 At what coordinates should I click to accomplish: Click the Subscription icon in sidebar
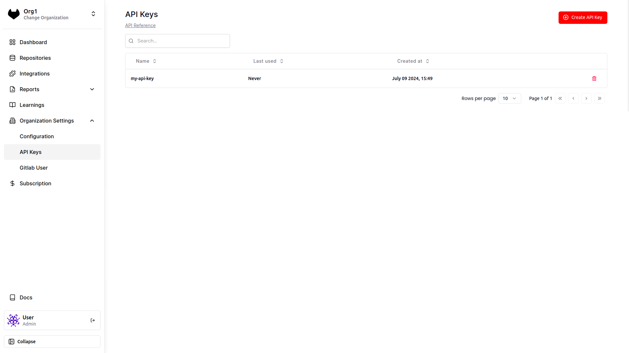pyautogui.click(x=12, y=183)
